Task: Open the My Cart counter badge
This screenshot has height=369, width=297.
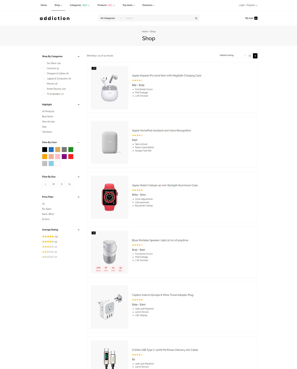Action: tap(256, 18)
